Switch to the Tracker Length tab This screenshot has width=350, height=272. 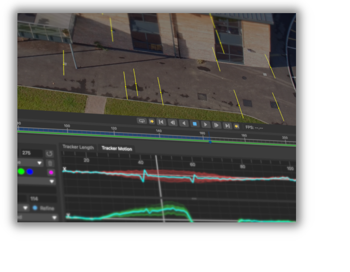(78, 147)
